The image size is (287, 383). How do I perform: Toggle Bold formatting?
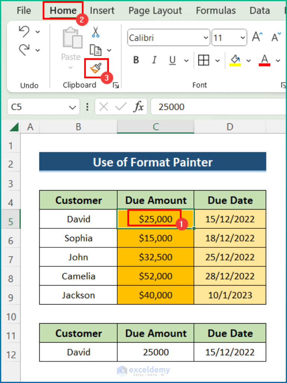(x=136, y=60)
